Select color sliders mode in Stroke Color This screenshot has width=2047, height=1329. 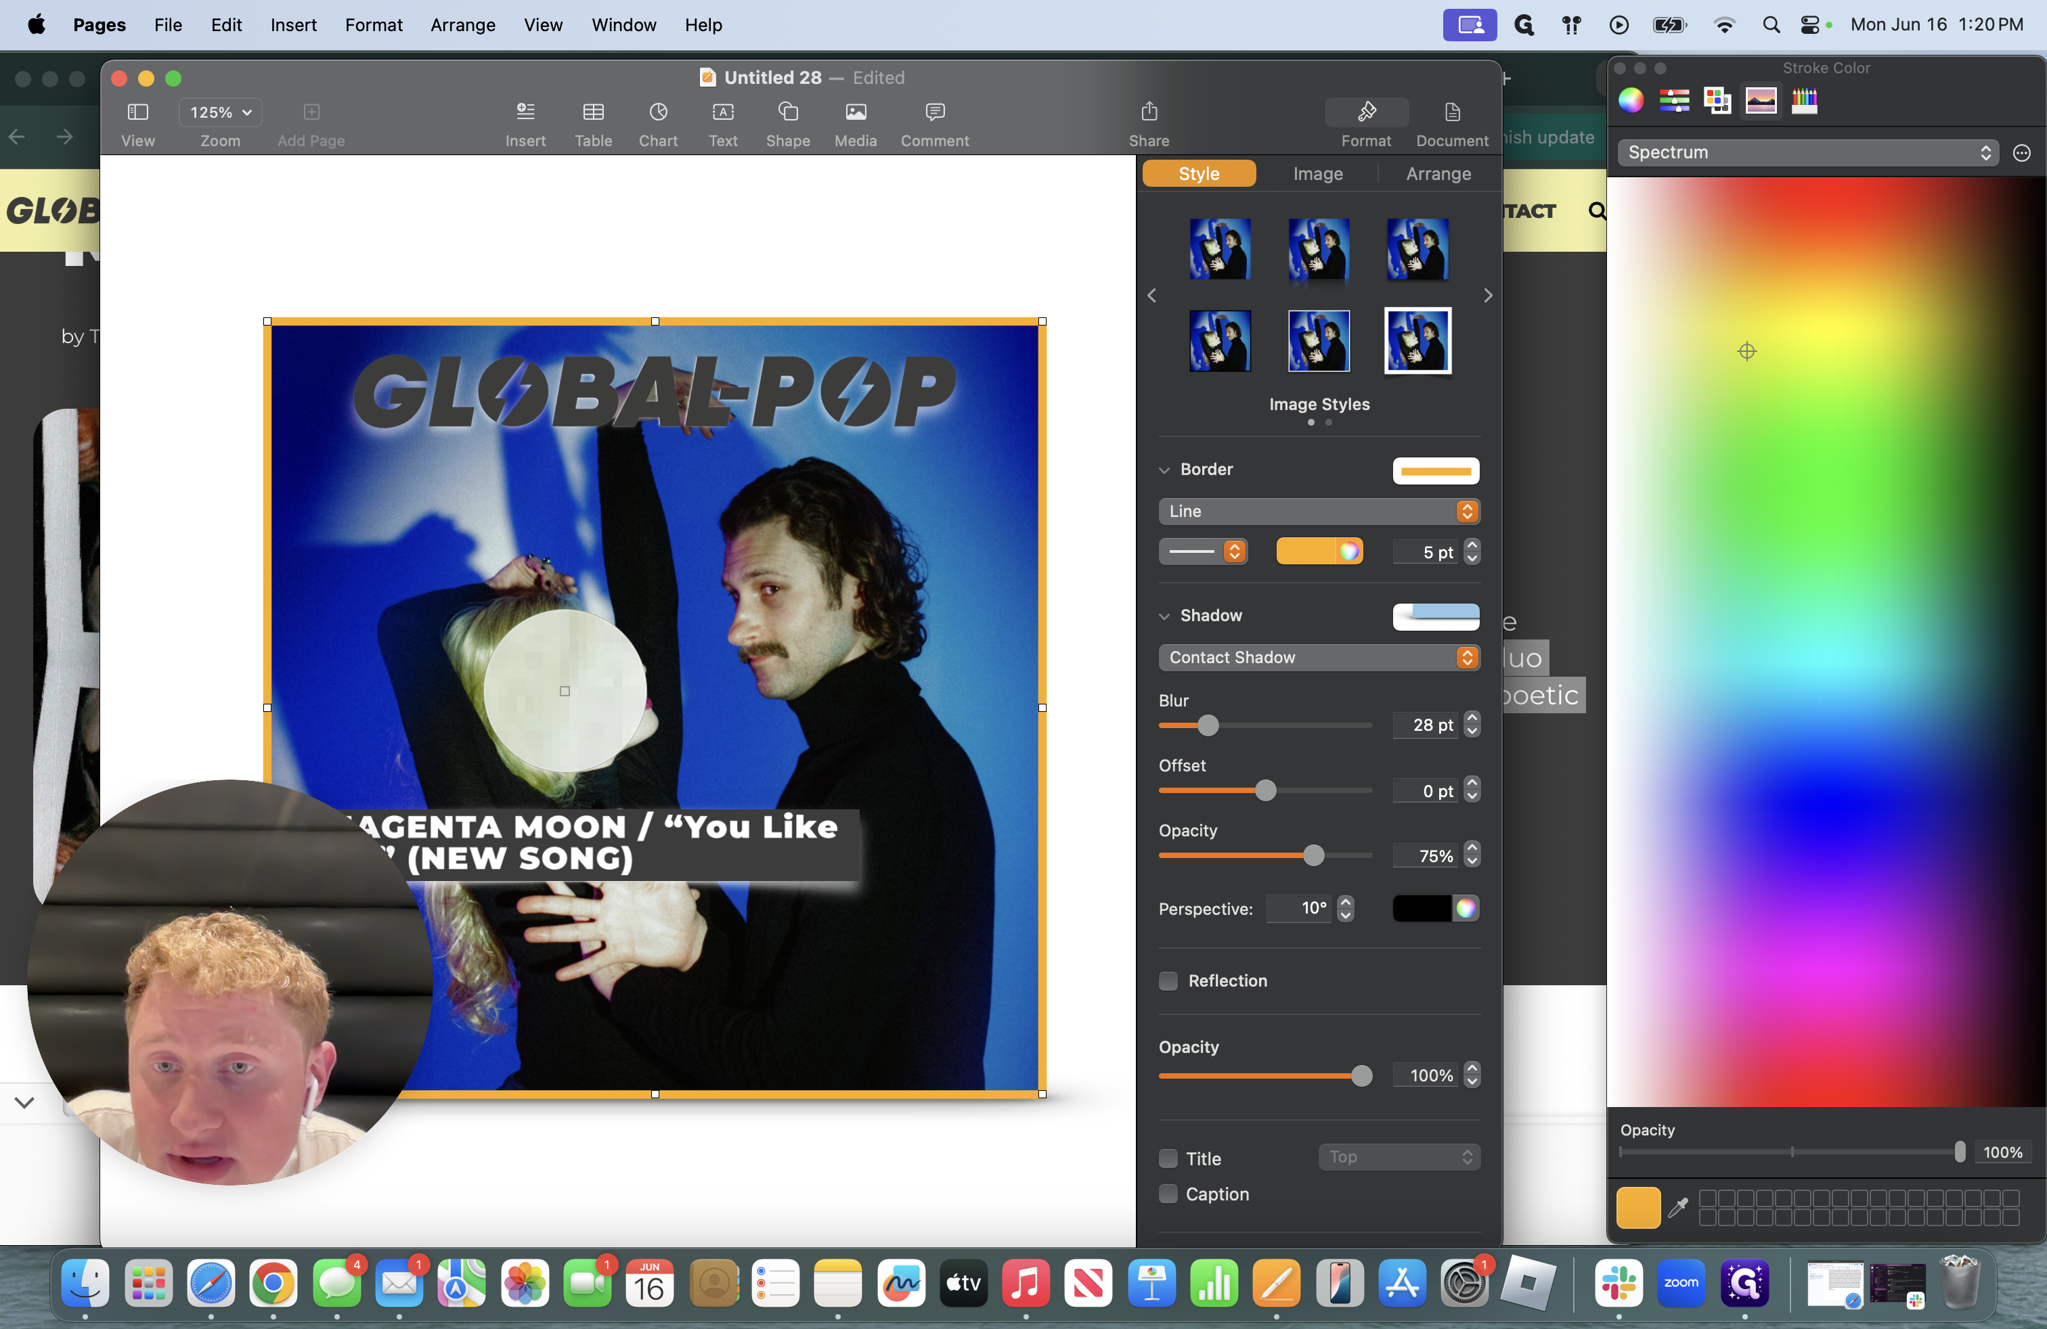tap(1675, 101)
